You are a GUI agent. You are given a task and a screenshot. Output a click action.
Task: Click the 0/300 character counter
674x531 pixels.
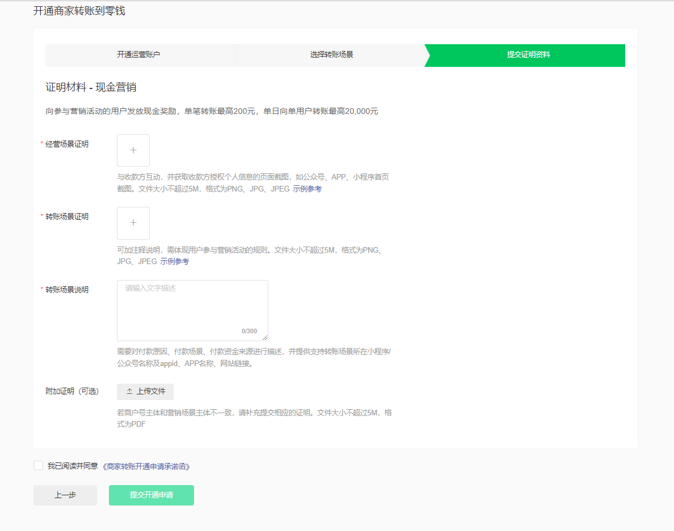(249, 332)
